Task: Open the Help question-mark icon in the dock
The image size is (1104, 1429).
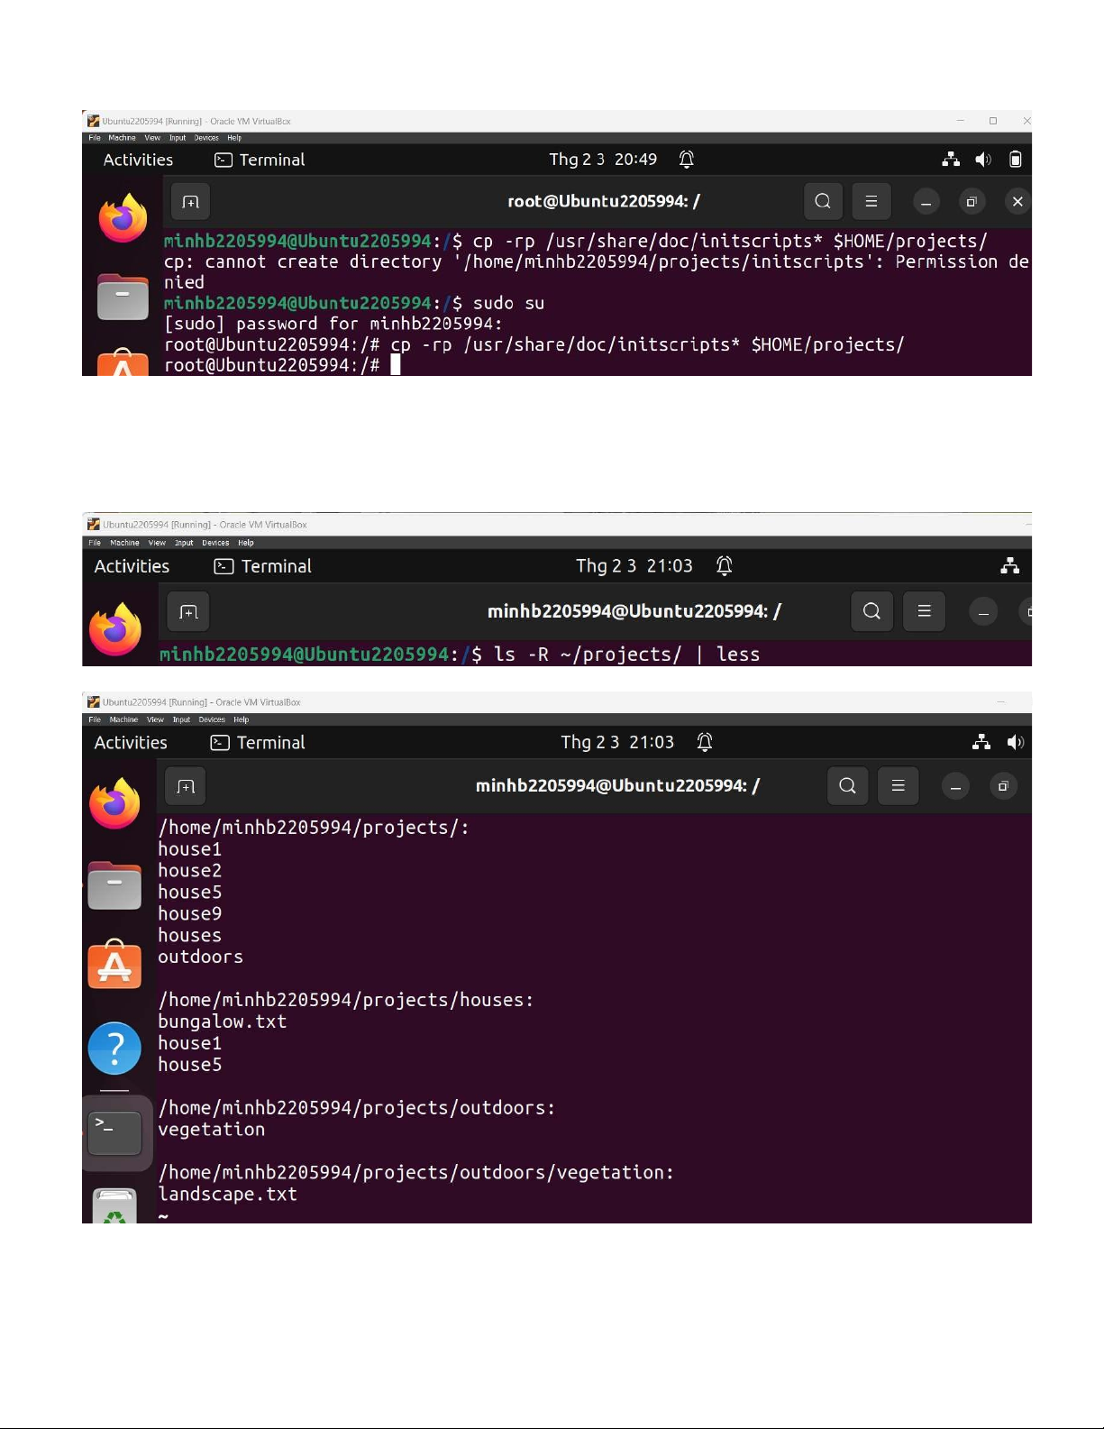Action: point(114,1049)
